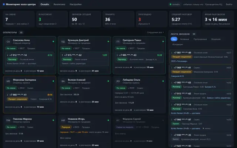Click the green status dot on Лебедева Ольга card
The image size is (237, 148).
(163, 81)
